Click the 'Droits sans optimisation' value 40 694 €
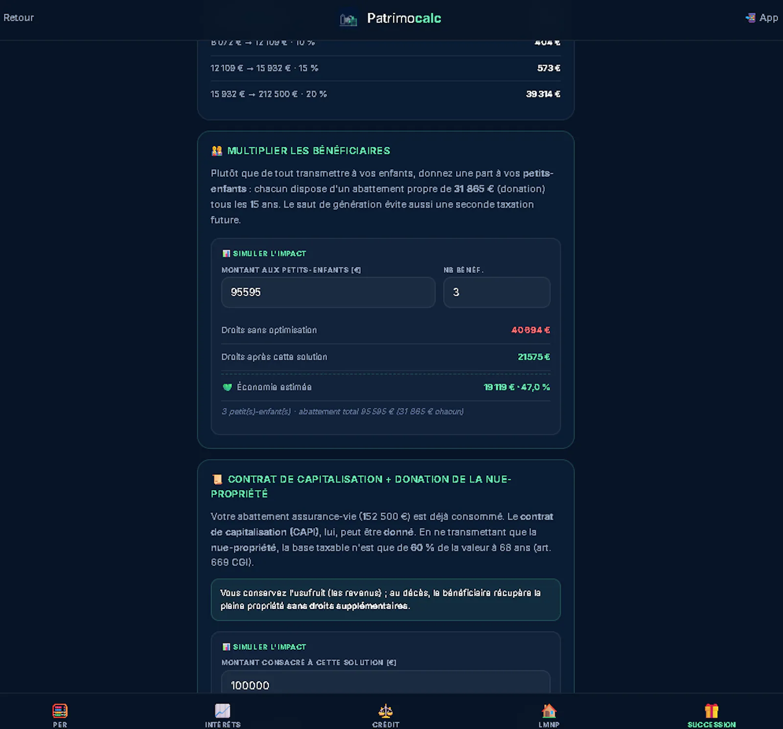783x729 pixels. point(530,330)
